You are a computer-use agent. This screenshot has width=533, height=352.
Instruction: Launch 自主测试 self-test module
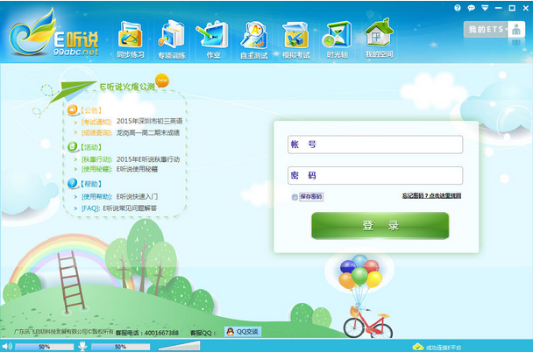[253, 39]
